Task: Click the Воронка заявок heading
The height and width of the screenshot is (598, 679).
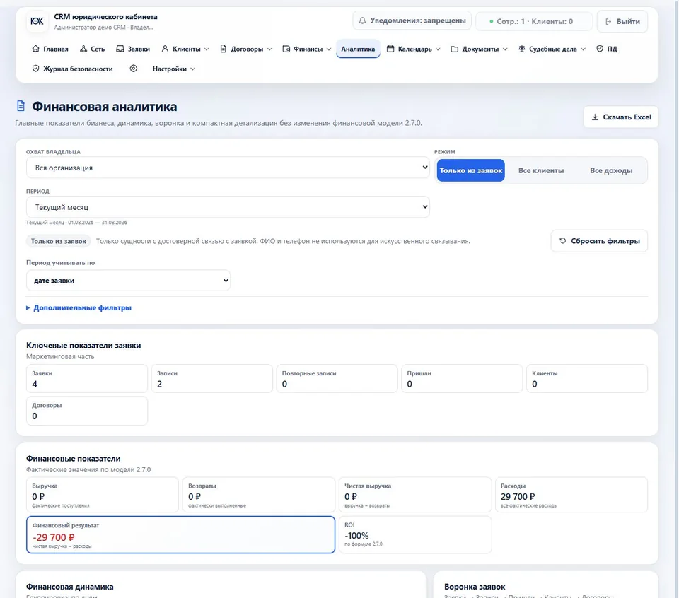Action: (475, 587)
